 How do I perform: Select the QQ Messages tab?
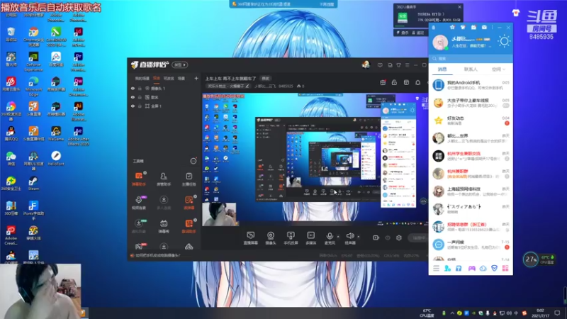coord(442,69)
